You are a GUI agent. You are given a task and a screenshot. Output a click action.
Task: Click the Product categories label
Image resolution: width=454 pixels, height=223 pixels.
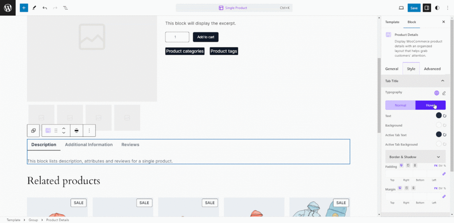(x=185, y=51)
